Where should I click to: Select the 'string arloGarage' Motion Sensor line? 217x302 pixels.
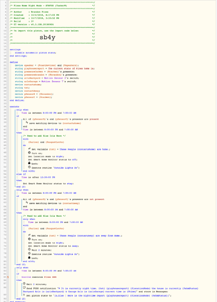click(46, 82)
